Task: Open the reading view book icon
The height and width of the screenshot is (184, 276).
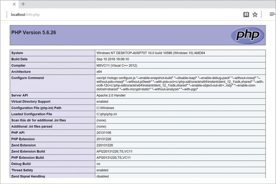Action: coord(246,14)
